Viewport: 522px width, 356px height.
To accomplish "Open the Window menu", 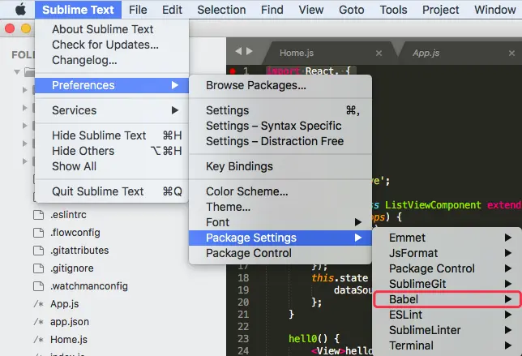I will 495,10.
